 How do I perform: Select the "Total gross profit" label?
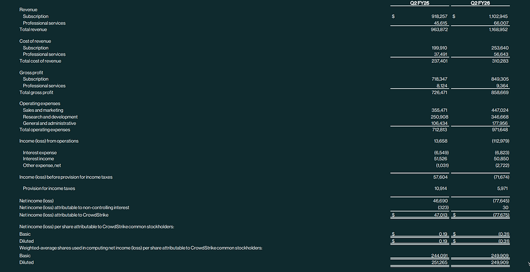click(36, 92)
